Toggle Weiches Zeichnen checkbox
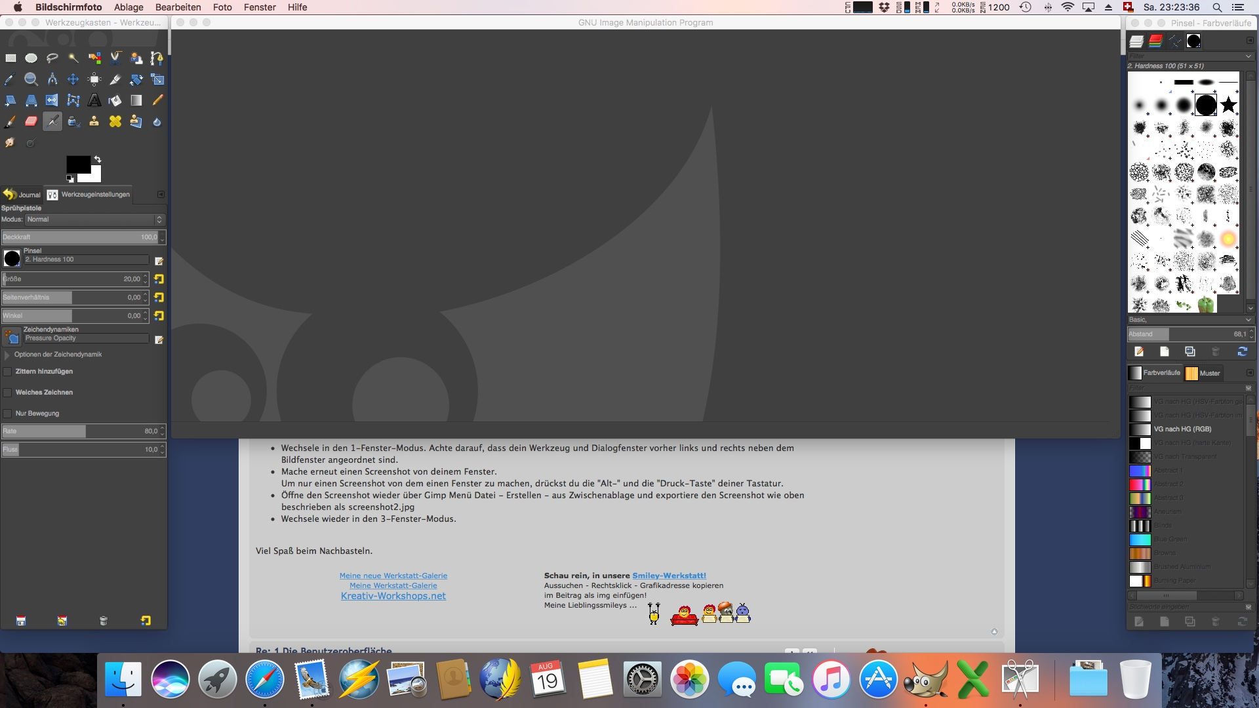The image size is (1259, 708). click(8, 393)
